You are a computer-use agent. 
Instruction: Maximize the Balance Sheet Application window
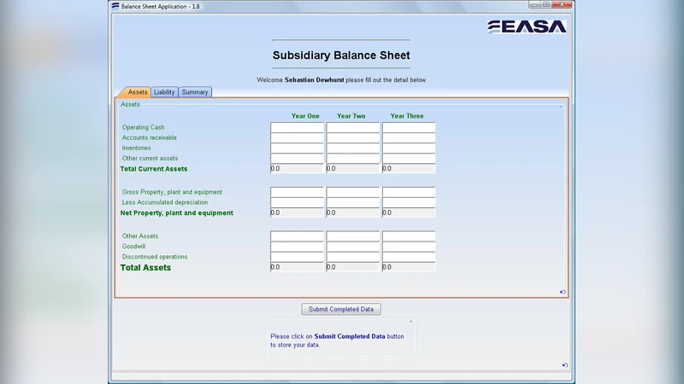tap(545, 5)
